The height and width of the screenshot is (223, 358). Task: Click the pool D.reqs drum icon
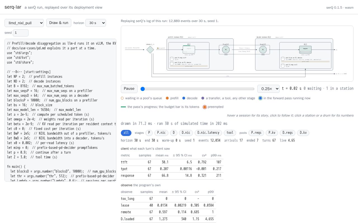pos(283,66)
